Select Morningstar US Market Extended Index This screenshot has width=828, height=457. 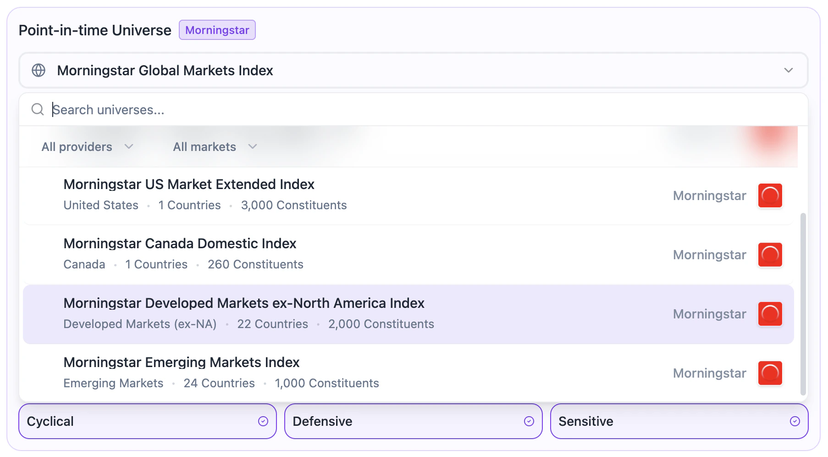(408, 195)
